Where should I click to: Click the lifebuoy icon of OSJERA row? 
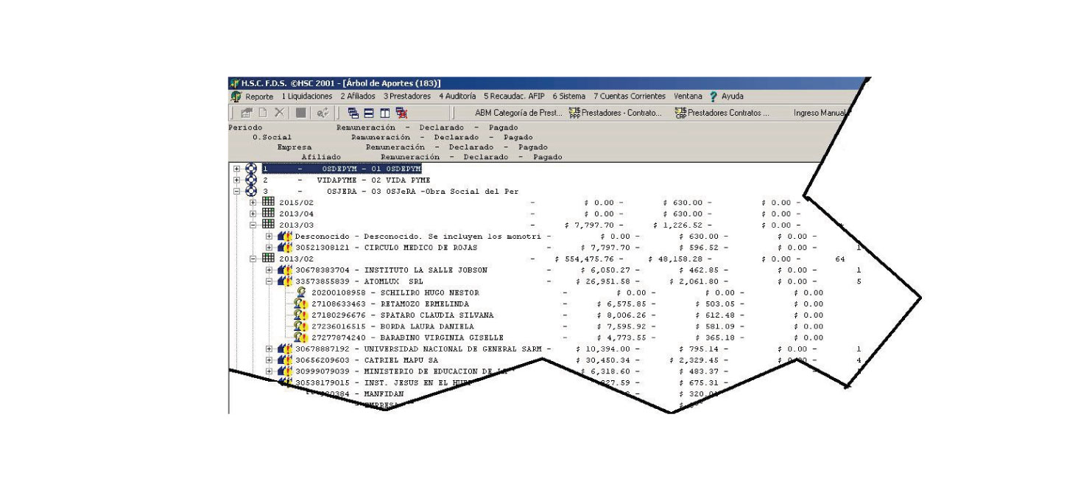click(x=251, y=191)
